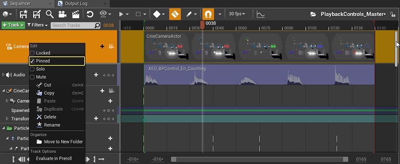The width and height of the screenshot is (400, 164).
Task: Expand the Audio track arrow
Action: 3,75
